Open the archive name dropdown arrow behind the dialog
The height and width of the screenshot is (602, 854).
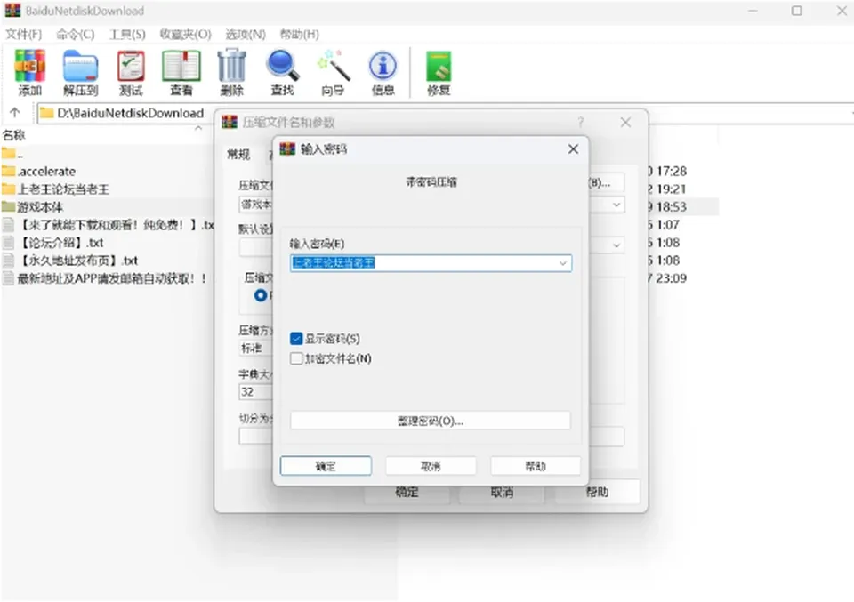click(616, 205)
